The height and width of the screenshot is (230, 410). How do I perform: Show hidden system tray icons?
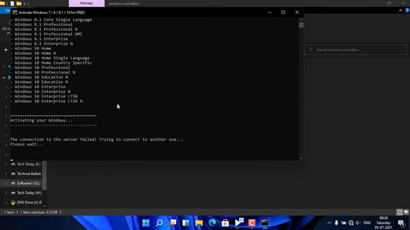pos(329,223)
